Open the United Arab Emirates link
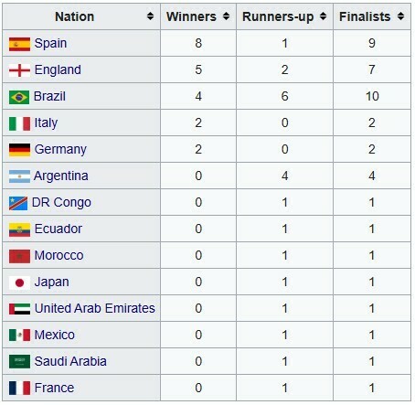Screen dimensions: 415x405 coord(95,308)
